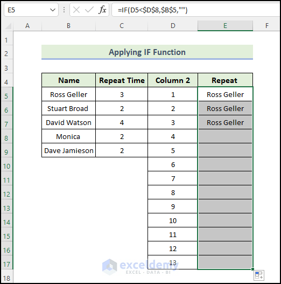Click the Select All corner triangle
Viewport: 281px width, 284px height.
click(x=8, y=26)
